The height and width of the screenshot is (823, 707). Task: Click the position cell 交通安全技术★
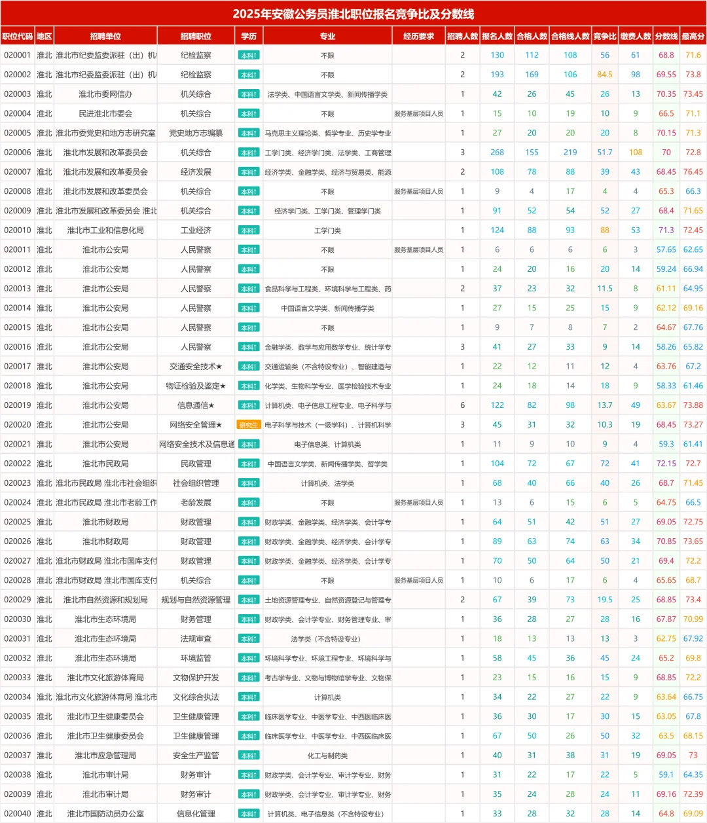[x=196, y=367]
